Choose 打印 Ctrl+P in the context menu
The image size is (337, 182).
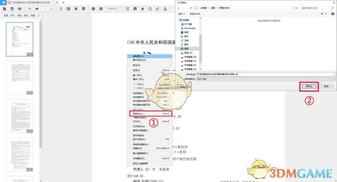(150, 121)
